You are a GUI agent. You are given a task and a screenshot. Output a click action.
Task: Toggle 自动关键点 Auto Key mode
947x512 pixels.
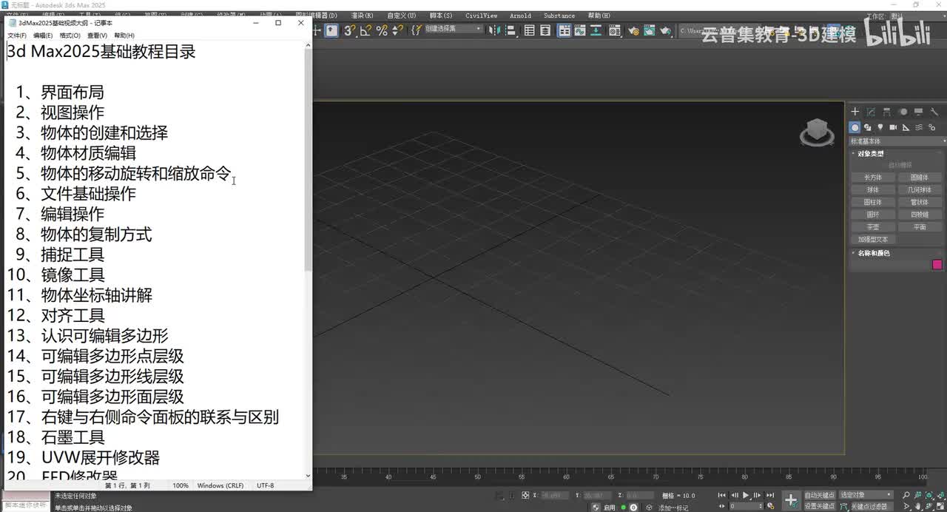(820, 495)
